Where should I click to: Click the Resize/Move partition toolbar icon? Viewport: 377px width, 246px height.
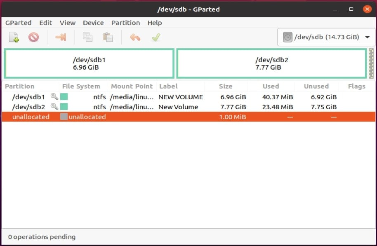pos(61,37)
